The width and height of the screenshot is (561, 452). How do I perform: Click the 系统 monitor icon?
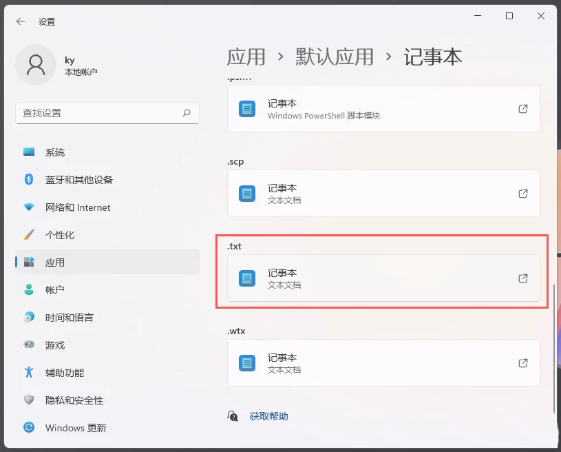click(29, 152)
